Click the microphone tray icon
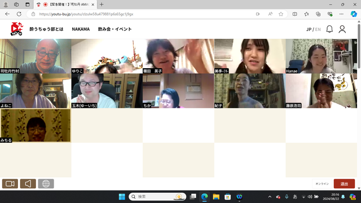This screenshot has width=361, height=203. click(287, 197)
